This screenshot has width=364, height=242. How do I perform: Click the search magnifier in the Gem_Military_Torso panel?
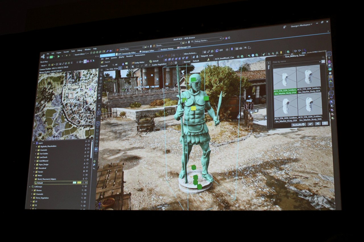coord(323,57)
